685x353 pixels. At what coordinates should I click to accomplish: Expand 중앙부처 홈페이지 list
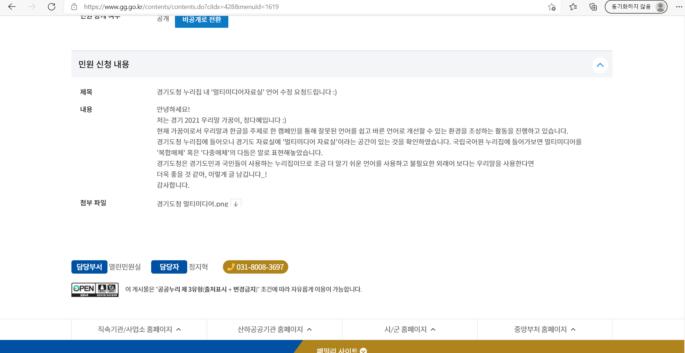click(545, 329)
